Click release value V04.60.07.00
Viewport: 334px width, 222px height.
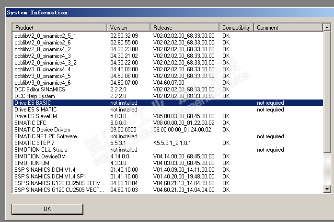pyautogui.click(x=169, y=83)
